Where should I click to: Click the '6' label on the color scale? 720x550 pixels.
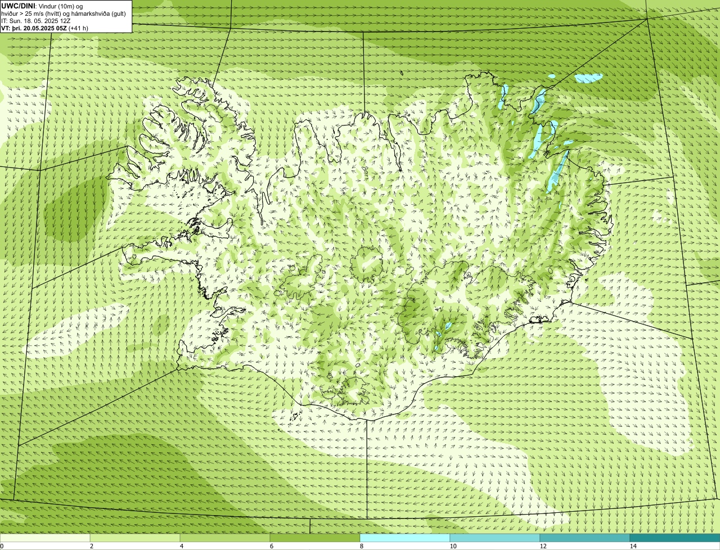coord(271,546)
